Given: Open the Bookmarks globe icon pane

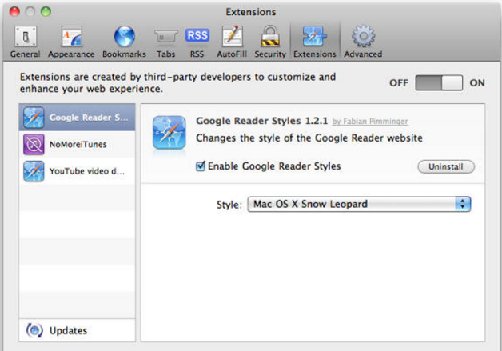Looking at the screenshot, I should pyautogui.click(x=124, y=42).
